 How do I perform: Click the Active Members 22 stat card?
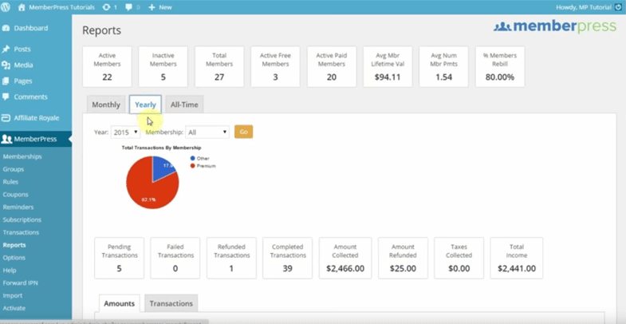[x=107, y=67]
